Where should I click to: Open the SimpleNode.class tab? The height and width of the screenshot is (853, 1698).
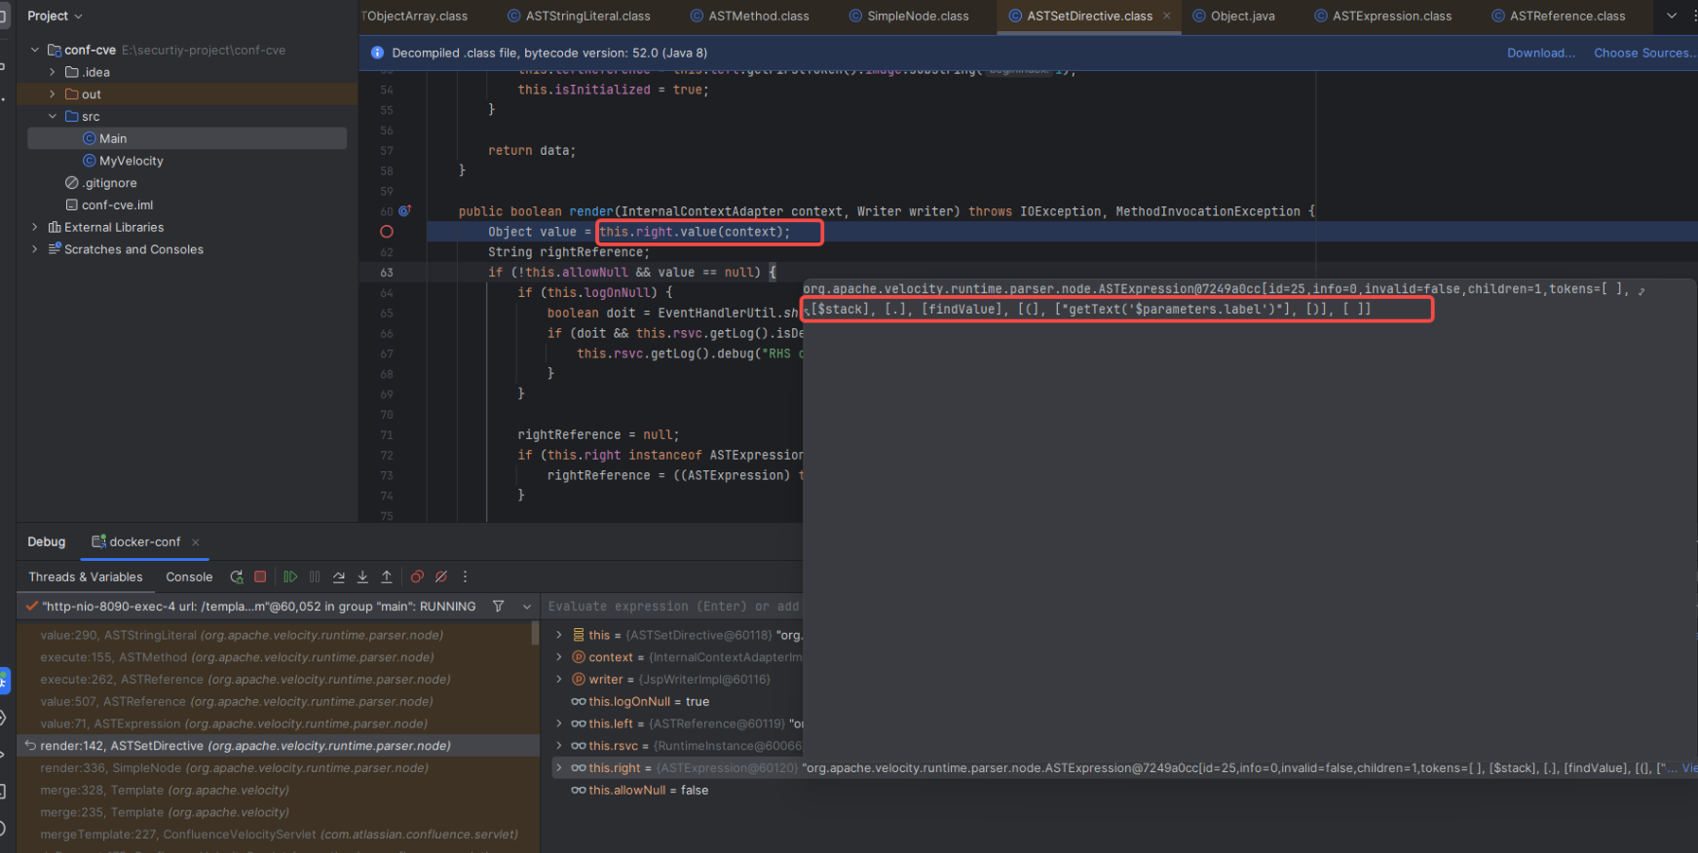[909, 16]
